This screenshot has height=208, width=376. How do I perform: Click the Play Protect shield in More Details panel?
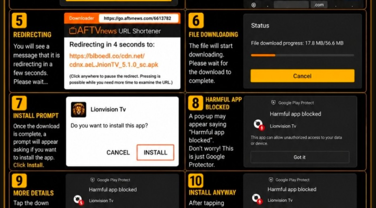[92, 180]
